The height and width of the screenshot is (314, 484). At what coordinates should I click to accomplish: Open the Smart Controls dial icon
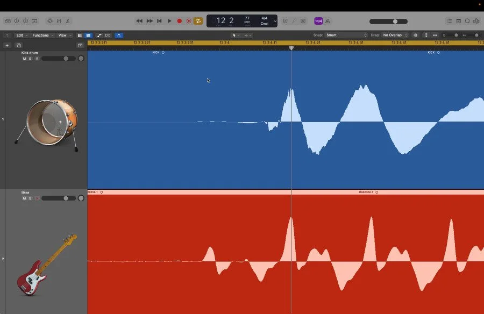tap(50, 21)
